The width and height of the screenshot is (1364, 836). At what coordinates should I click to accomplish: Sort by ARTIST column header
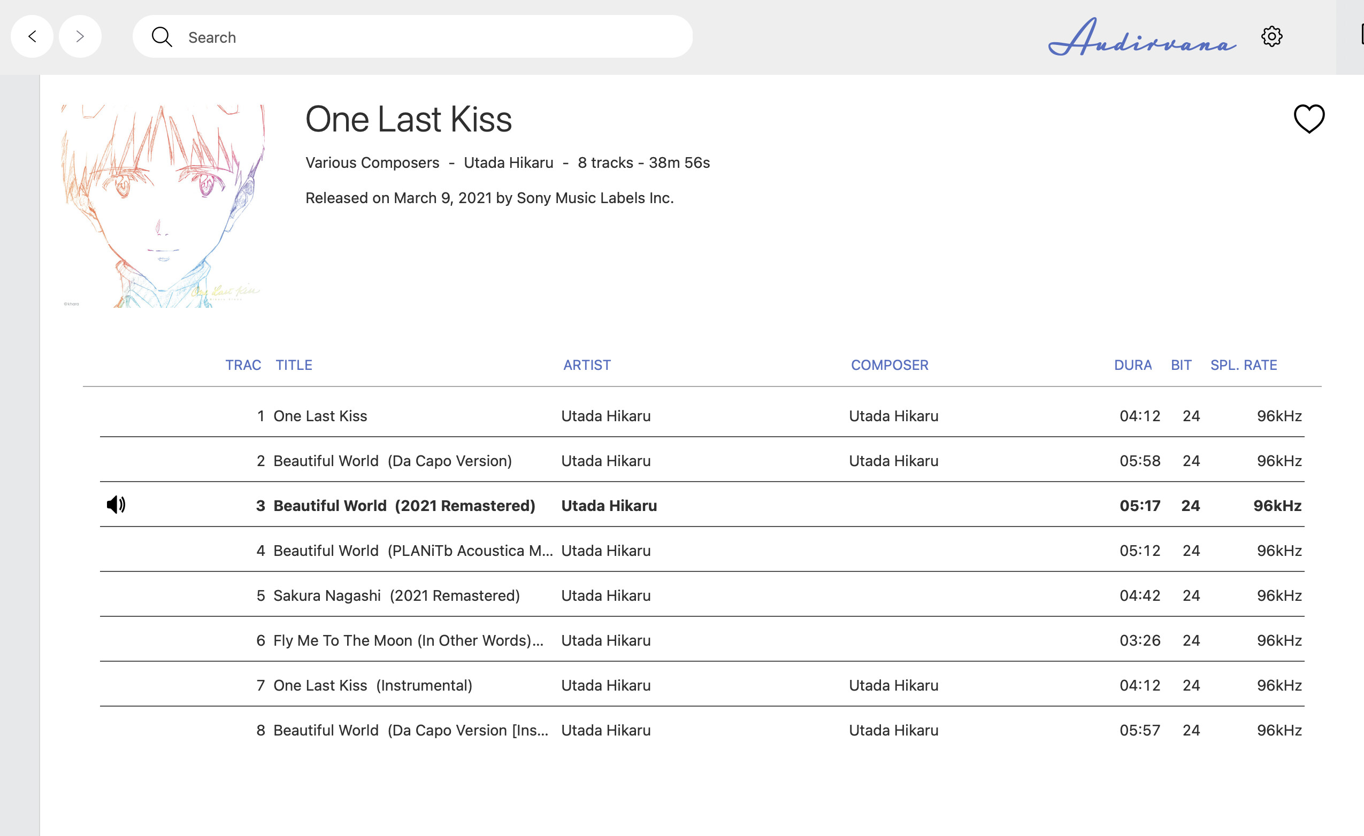[x=587, y=365]
